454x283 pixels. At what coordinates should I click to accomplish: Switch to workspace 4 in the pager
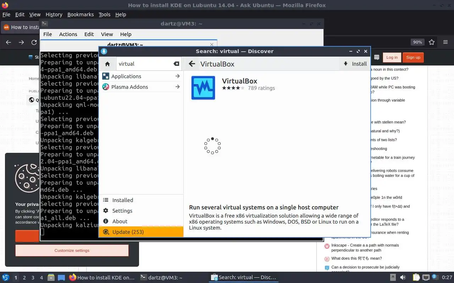(x=41, y=278)
